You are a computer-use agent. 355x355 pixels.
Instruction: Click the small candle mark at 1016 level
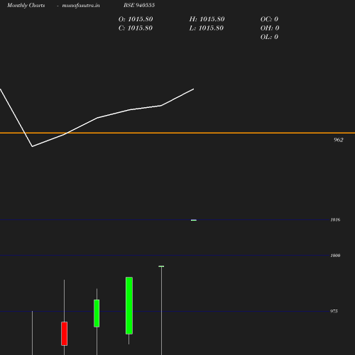194,220
